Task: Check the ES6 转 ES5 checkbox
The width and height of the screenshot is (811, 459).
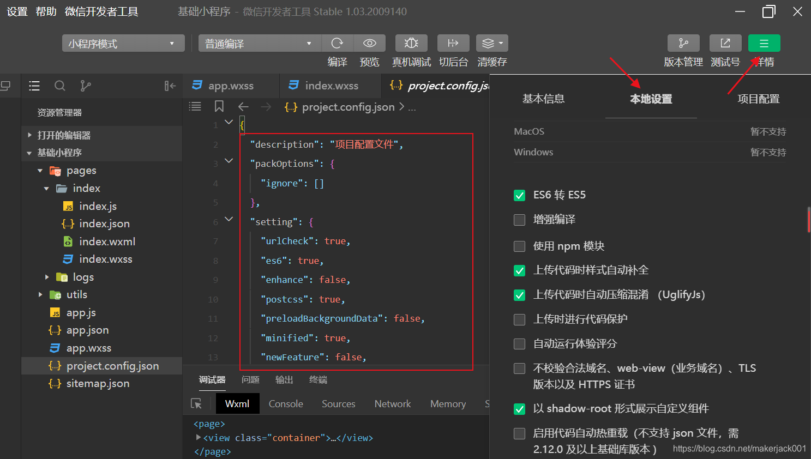Action: [520, 195]
